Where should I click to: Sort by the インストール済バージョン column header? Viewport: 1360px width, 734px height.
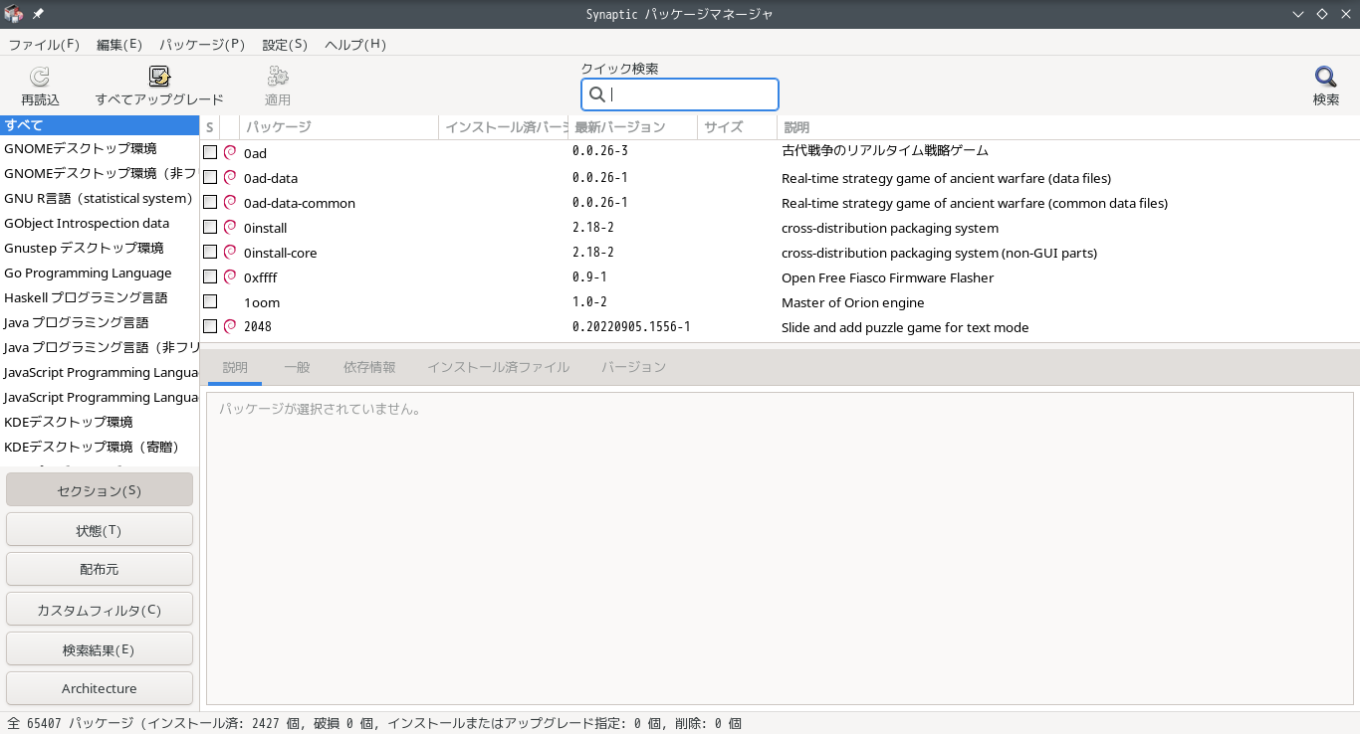tap(503, 127)
